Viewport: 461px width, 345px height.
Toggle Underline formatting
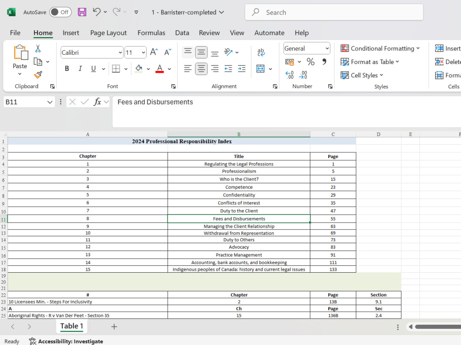coord(94,69)
